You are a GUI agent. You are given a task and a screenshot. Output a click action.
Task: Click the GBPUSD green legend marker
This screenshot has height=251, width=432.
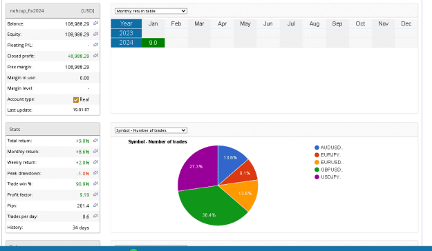pyautogui.click(x=317, y=170)
